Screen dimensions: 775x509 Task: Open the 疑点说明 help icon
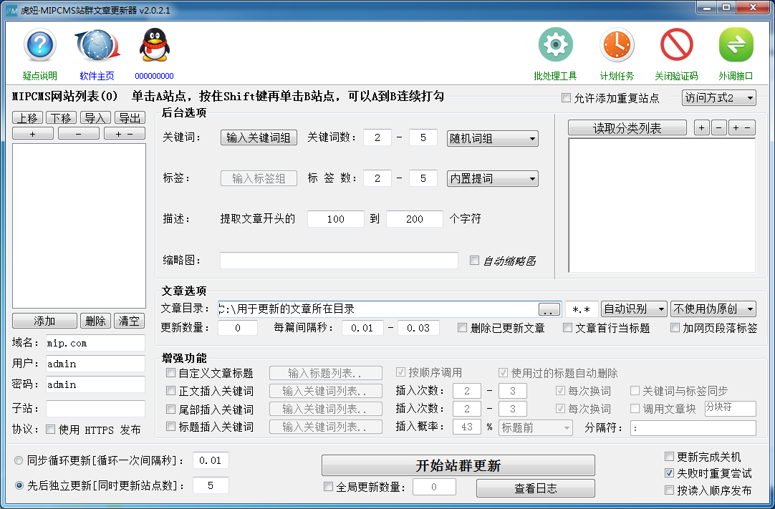point(39,46)
